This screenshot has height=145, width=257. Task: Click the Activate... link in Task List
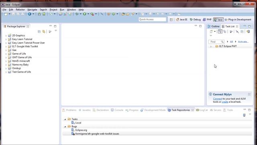point(243,42)
